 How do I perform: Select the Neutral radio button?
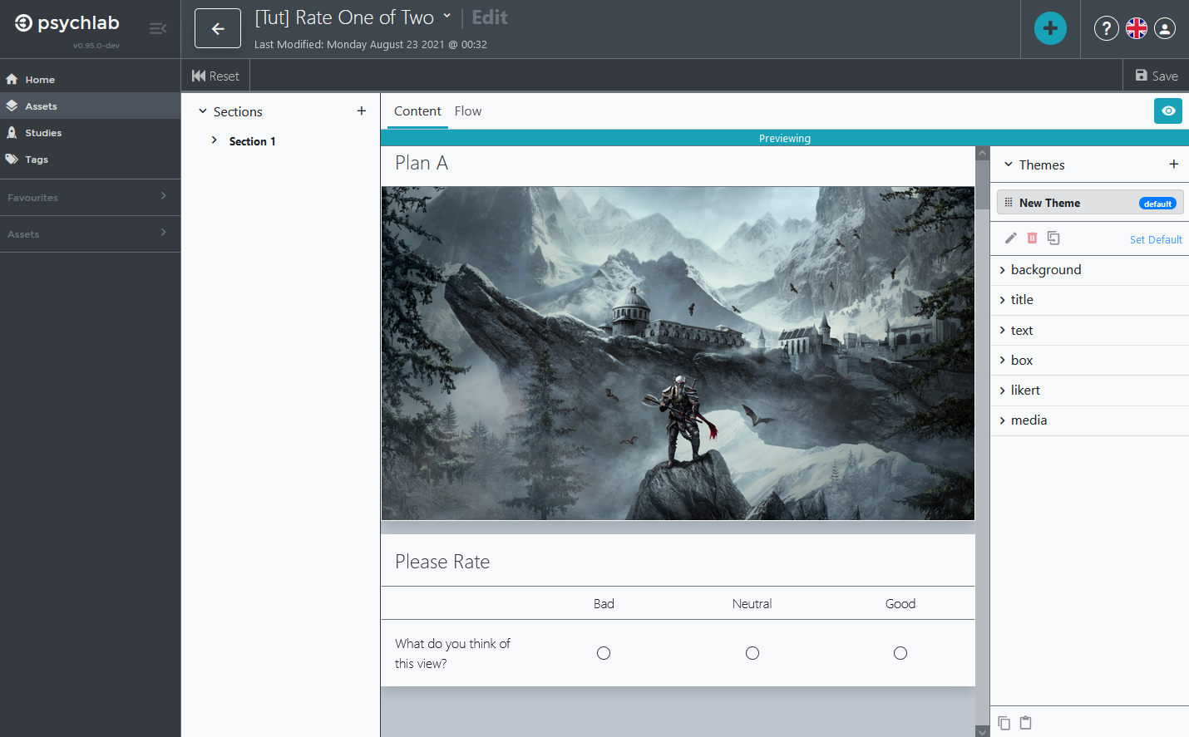(x=752, y=653)
